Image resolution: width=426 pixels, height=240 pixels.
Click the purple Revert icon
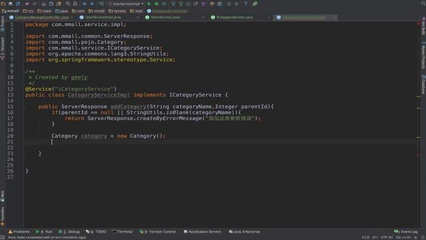tap(203, 4)
